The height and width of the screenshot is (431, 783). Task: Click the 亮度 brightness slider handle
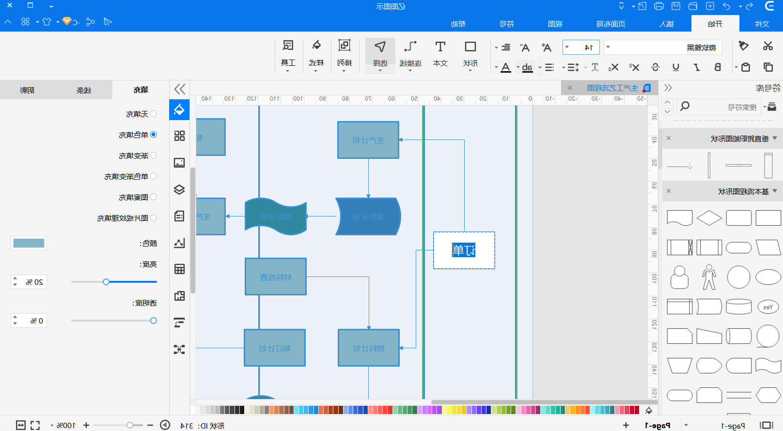pyautogui.click(x=106, y=282)
